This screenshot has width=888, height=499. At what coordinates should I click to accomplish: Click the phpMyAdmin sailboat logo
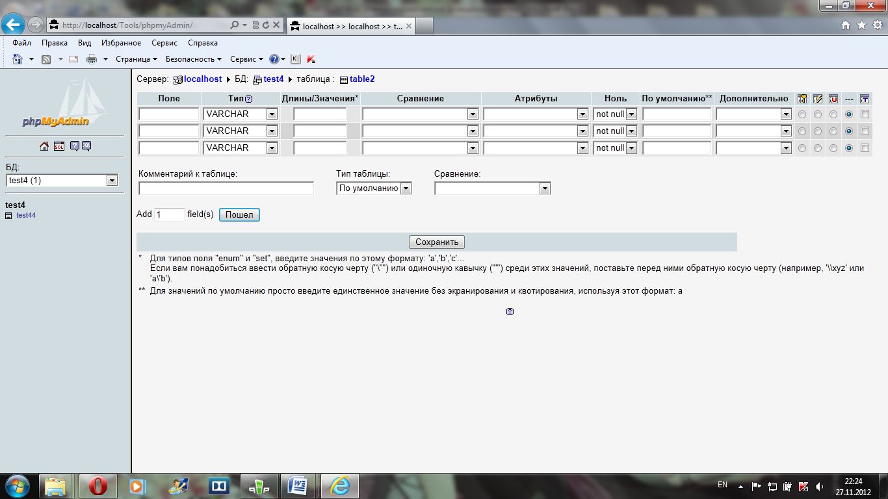click(x=64, y=102)
